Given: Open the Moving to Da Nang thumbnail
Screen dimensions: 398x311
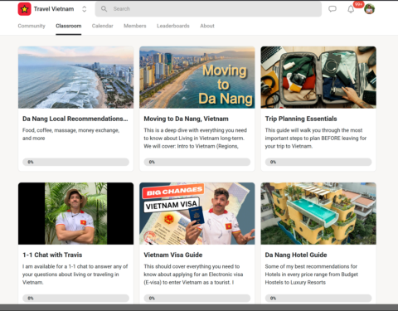Looking at the screenshot, I should tap(197, 77).
